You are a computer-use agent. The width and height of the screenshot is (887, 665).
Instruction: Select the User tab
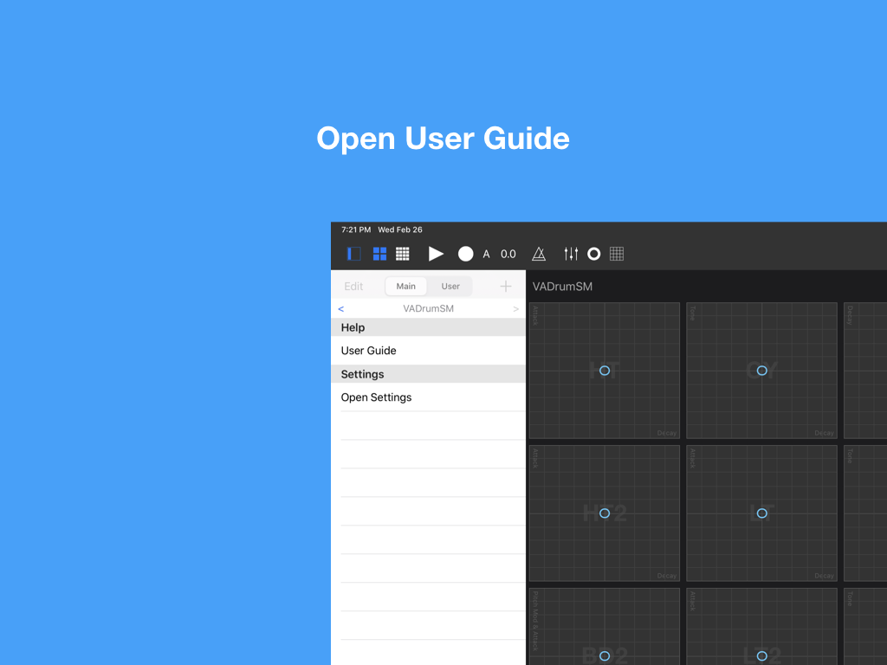450,287
